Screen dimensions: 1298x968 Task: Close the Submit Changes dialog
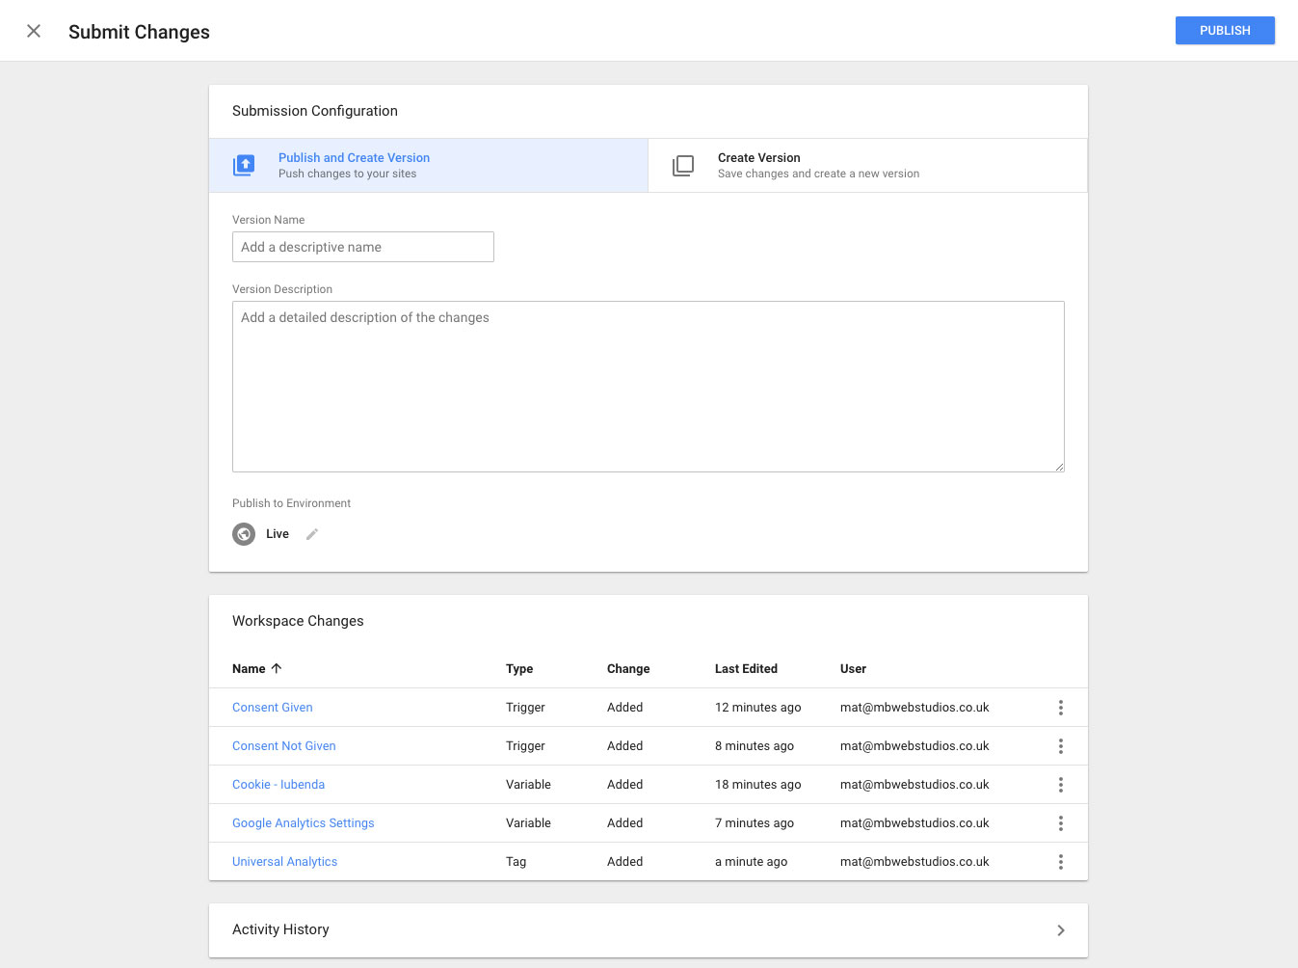[34, 31]
